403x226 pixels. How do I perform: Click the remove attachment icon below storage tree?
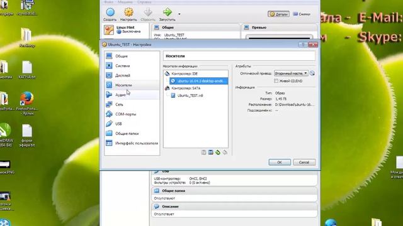pos(225,153)
